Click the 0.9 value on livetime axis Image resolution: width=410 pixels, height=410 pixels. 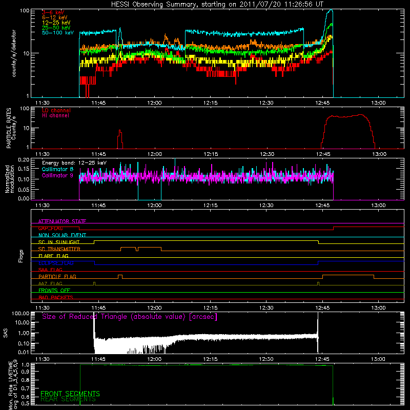tap(25, 372)
